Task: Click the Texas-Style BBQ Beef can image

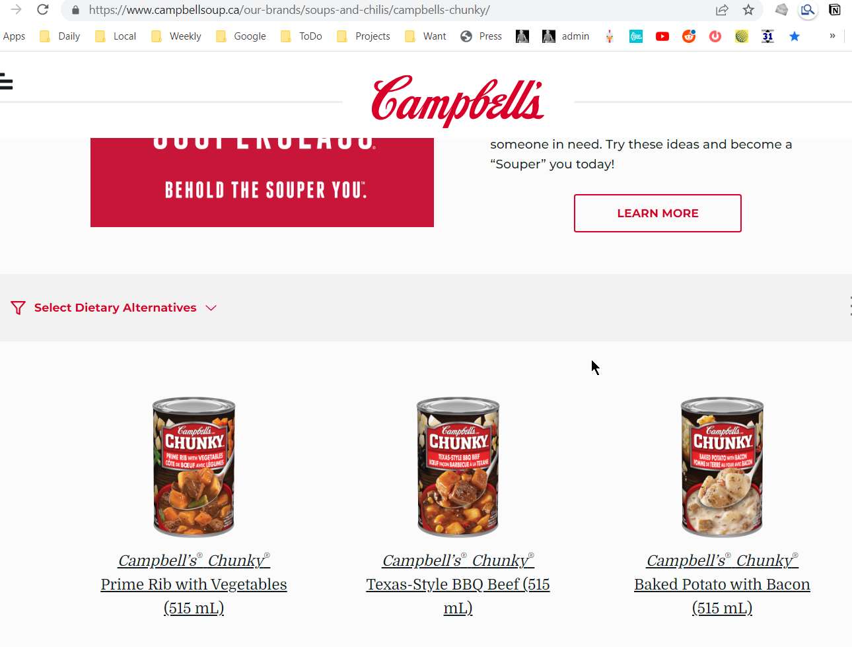Action: point(458,467)
